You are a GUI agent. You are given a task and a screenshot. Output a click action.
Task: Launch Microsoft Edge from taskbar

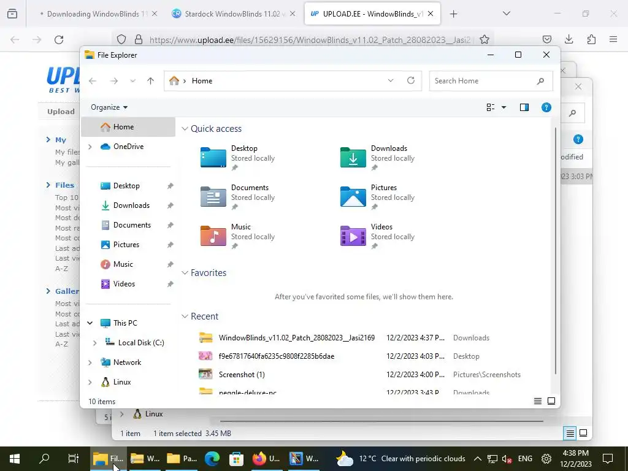212,459
